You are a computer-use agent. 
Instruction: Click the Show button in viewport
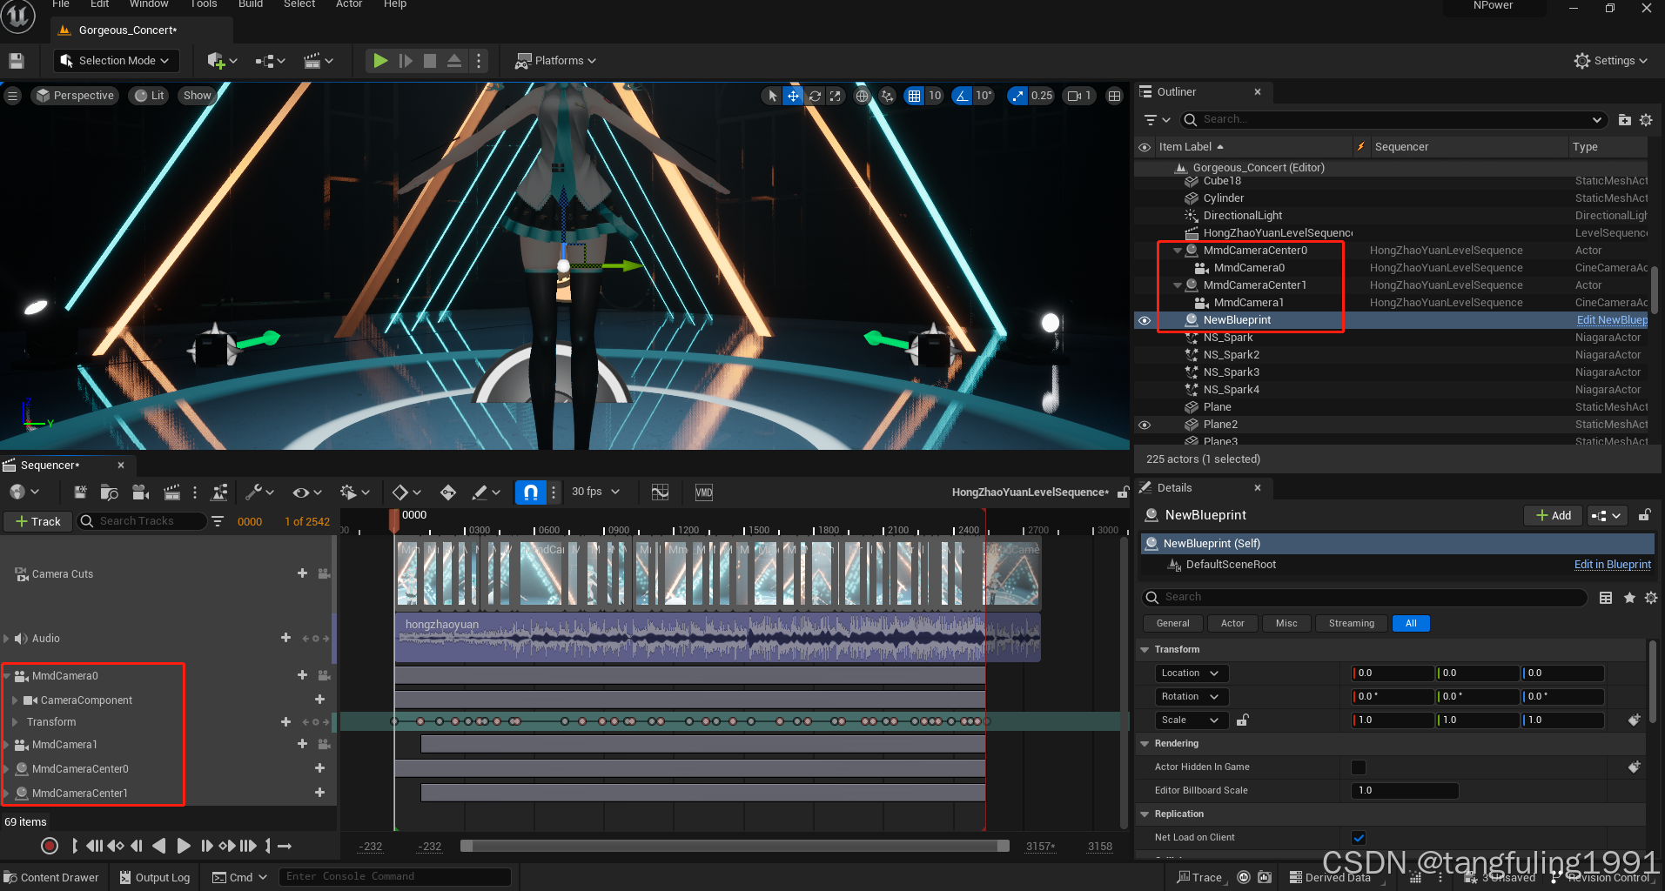point(198,96)
